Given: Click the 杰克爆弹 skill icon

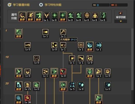Looking at the screenshot, I should click(63, 47).
